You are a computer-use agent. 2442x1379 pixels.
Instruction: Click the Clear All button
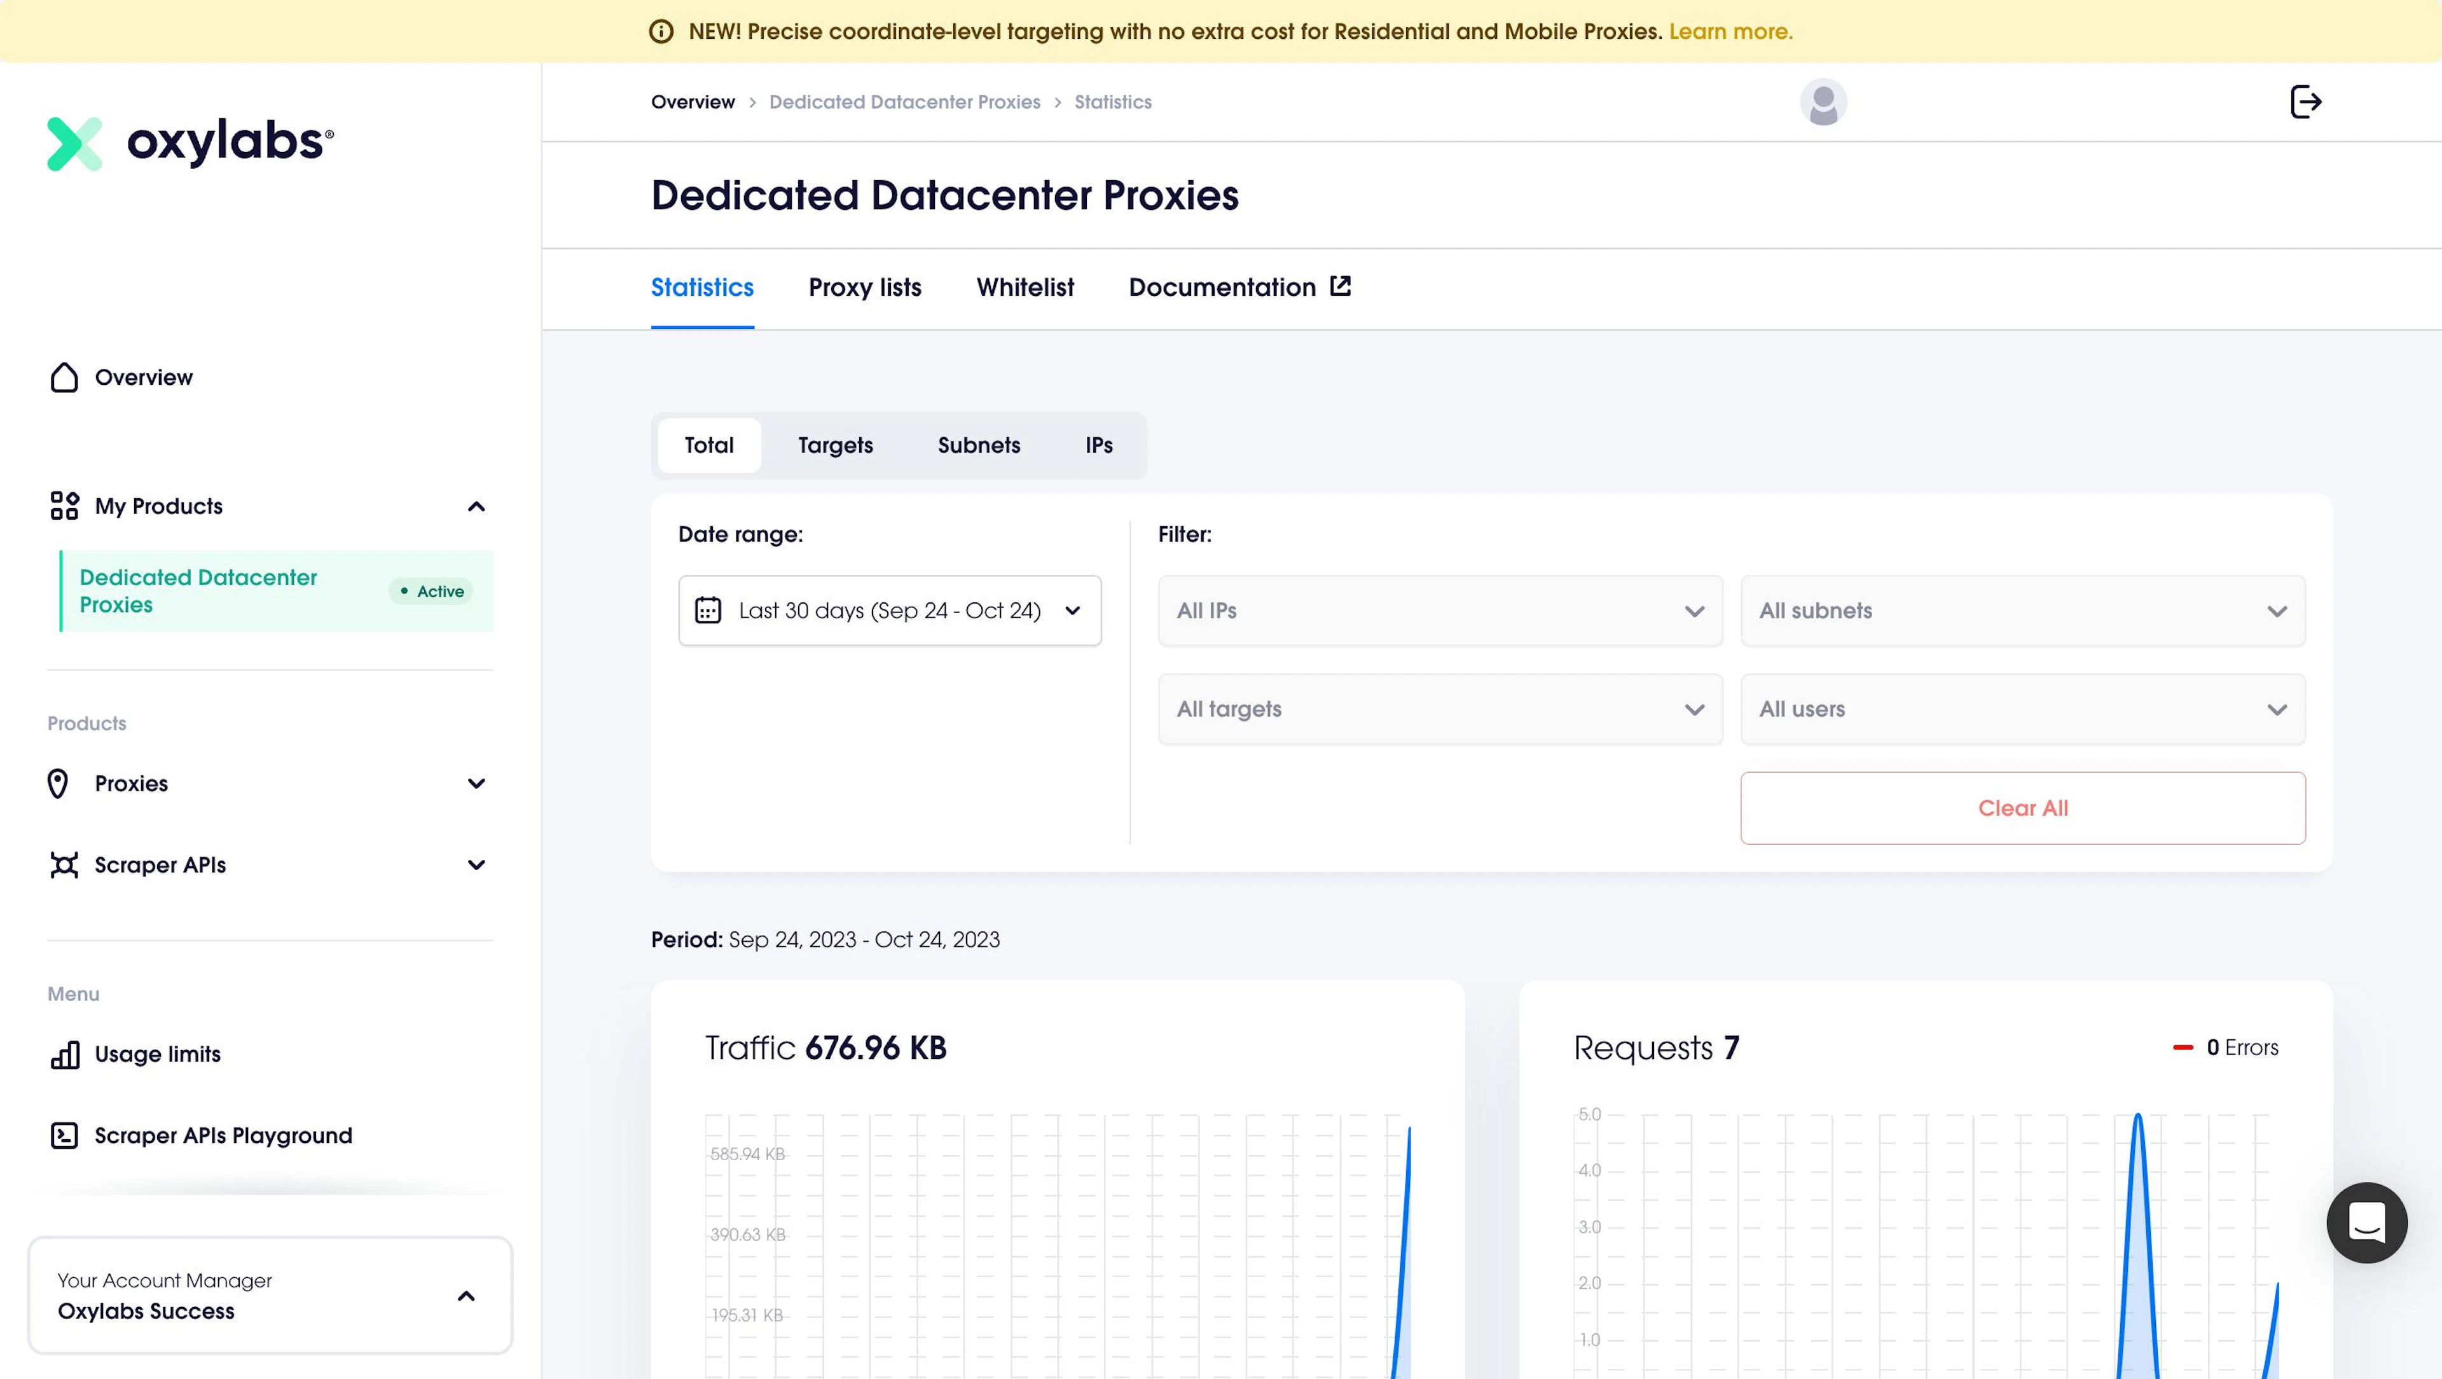2023,808
